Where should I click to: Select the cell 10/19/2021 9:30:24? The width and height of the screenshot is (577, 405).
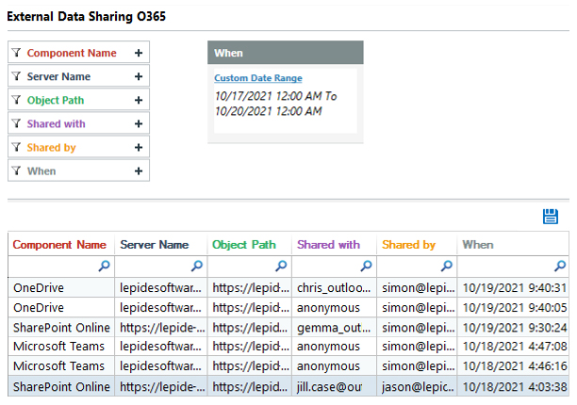click(513, 327)
